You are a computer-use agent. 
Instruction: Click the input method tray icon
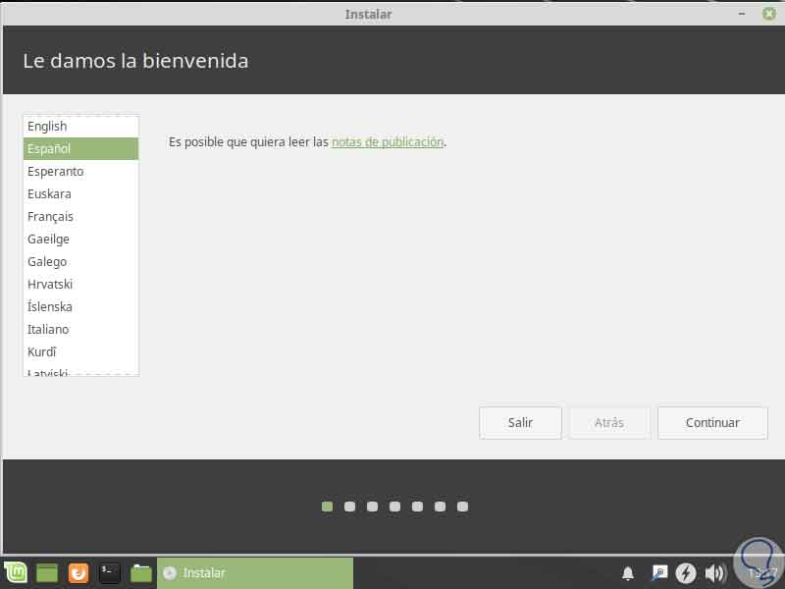(x=657, y=572)
